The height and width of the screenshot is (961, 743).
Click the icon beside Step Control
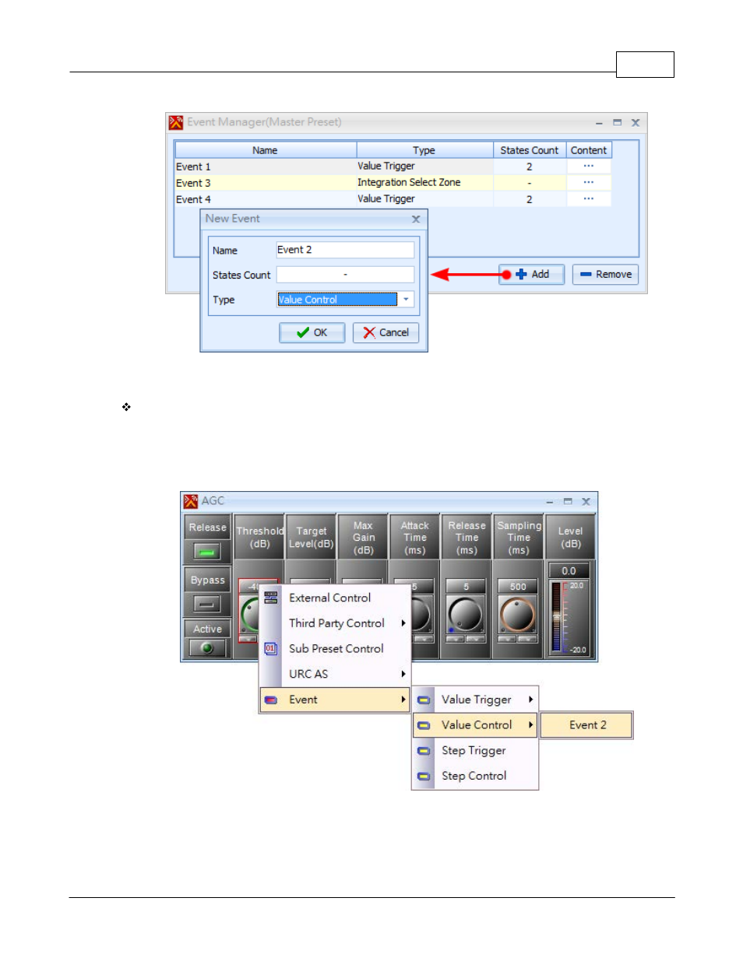(424, 776)
